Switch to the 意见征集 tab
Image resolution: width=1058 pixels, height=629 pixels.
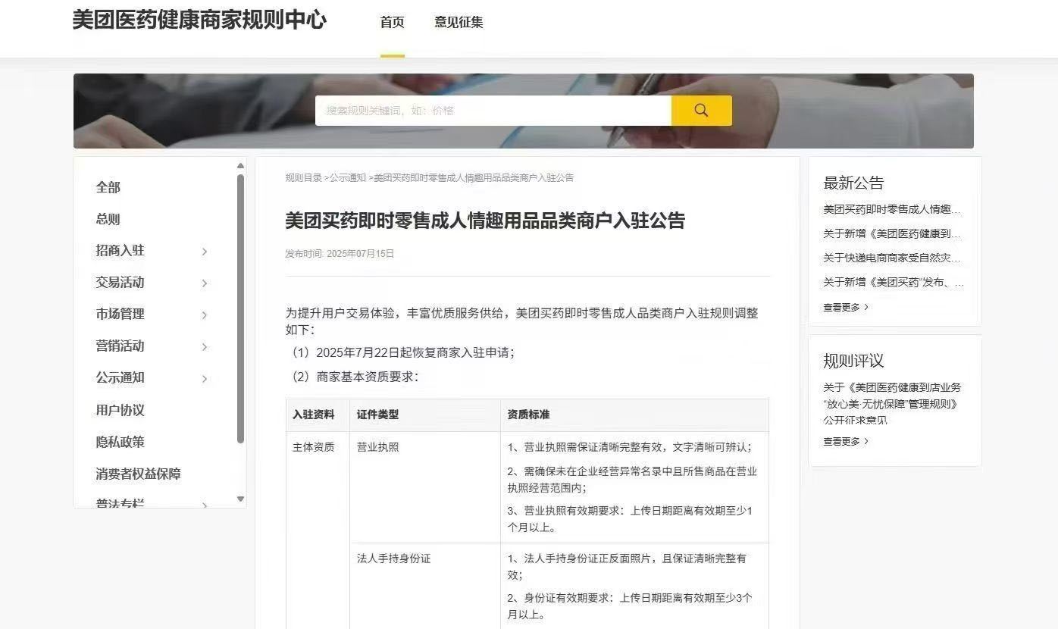point(459,23)
